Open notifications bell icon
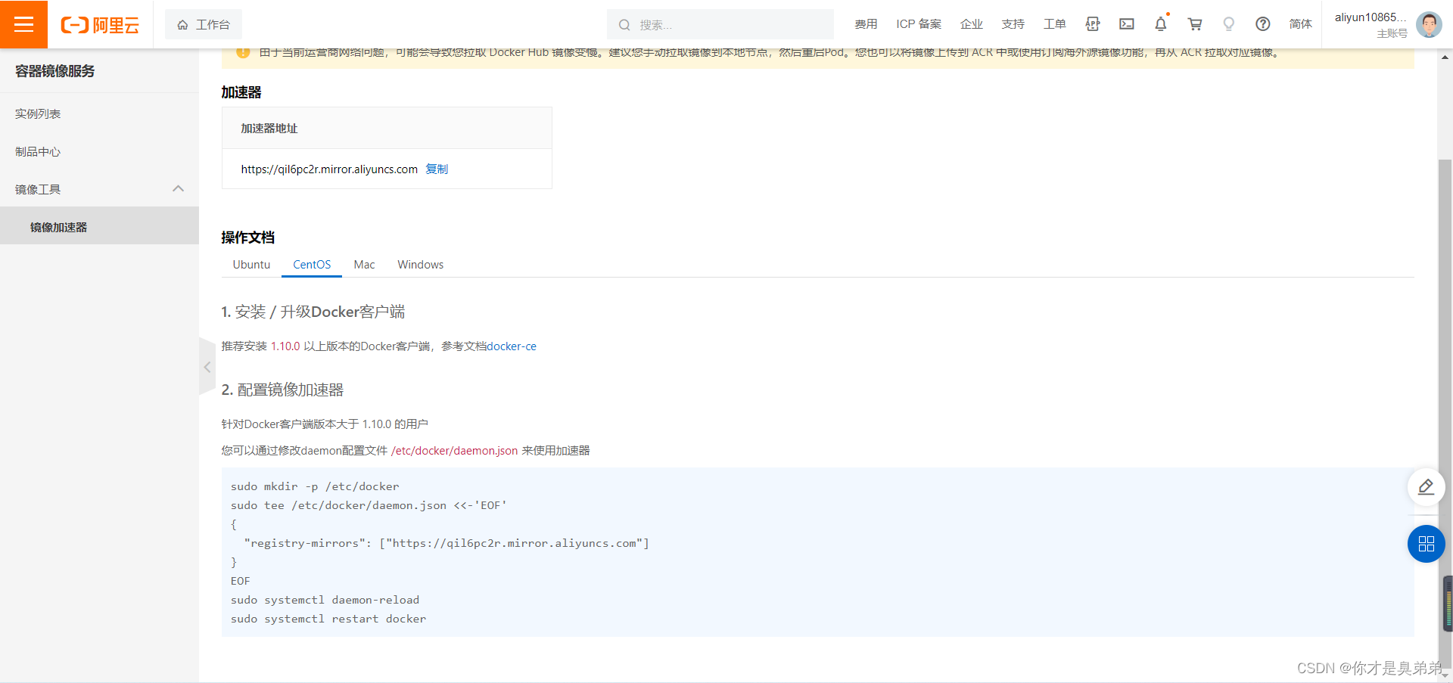This screenshot has height=683, width=1453. point(1161,24)
